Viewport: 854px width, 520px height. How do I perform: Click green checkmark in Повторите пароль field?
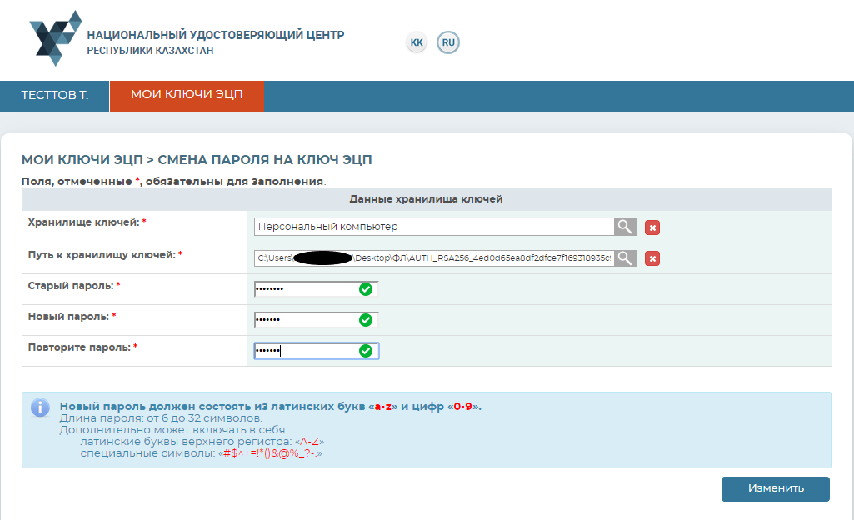point(365,351)
